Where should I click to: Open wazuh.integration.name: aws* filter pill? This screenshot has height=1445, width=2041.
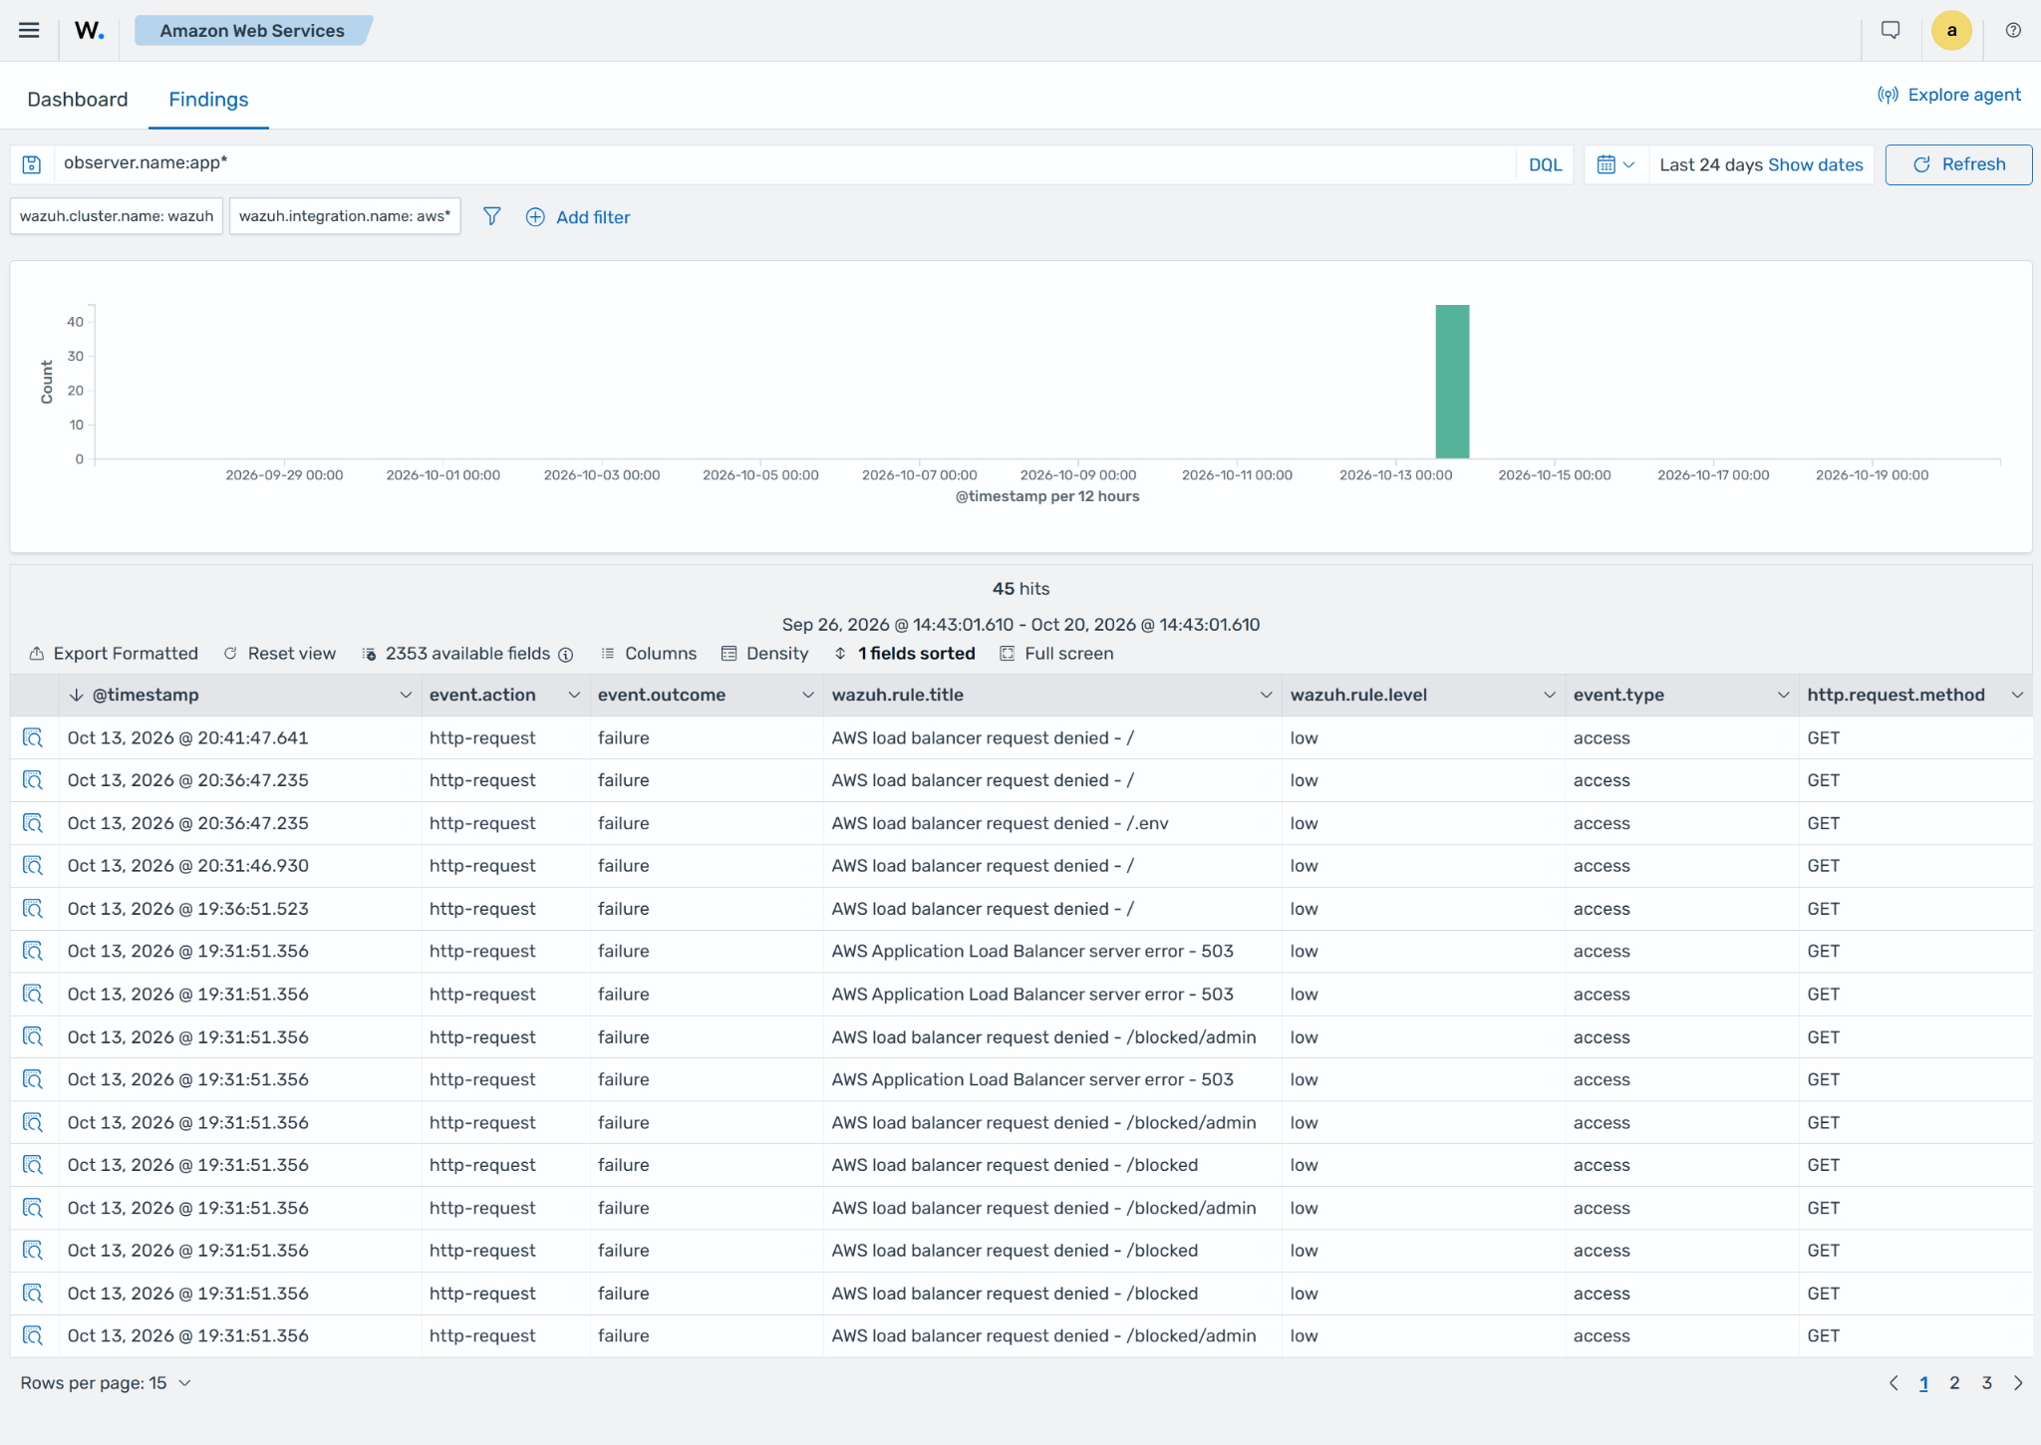click(345, 216)
